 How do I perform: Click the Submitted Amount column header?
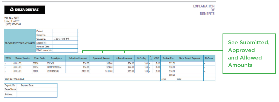tap(78, 58)
